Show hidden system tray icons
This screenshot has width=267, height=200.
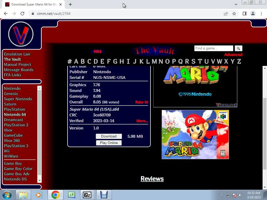[x=222, y=195]
